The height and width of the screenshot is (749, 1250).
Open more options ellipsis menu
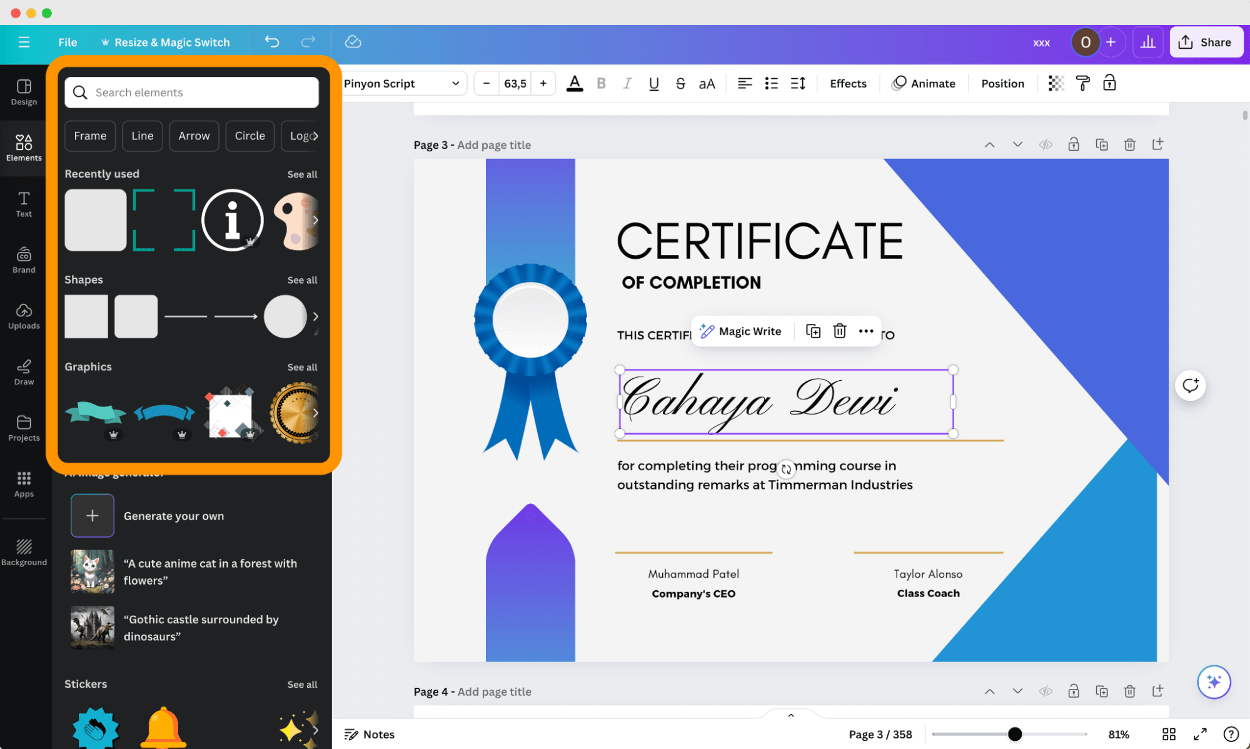pyautogui.click(x=865, y=331)
